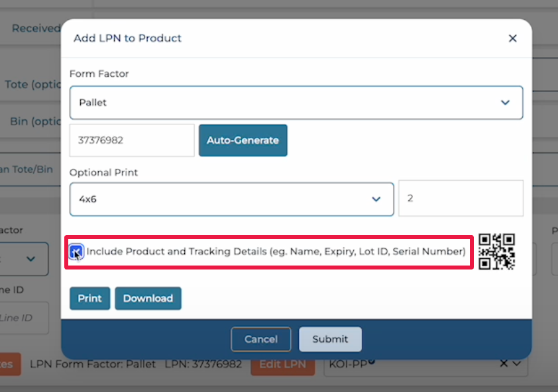558x392 pixels.
Task: Click the Download button
Action: 148,299
